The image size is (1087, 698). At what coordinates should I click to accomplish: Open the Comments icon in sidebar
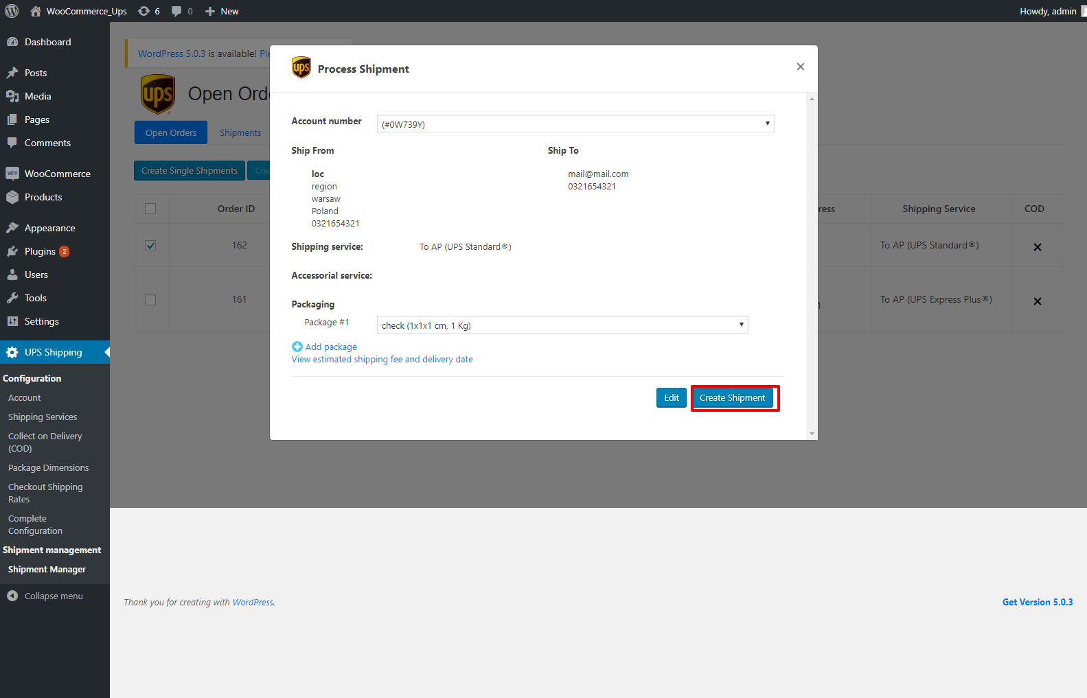pyautogui.click(x=12, y=143)
